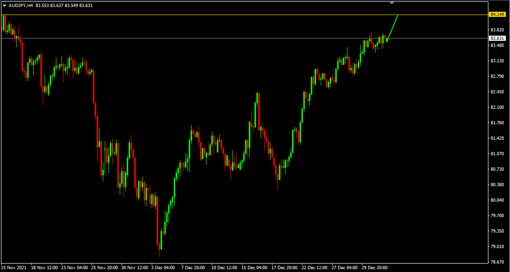This screenshot has width=510, height=272.
Task: Click the yellow 84.149 price label
Action: 497,14
